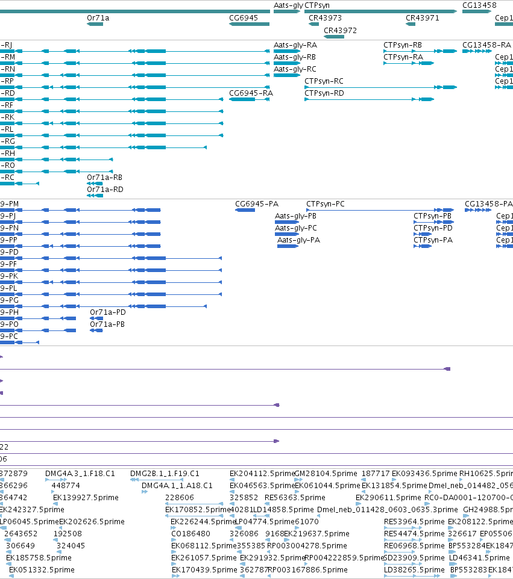
Task: Select the CG13458 gene label
Action: 479,5
